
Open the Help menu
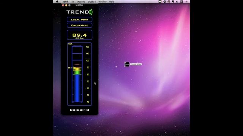point(112,2)
